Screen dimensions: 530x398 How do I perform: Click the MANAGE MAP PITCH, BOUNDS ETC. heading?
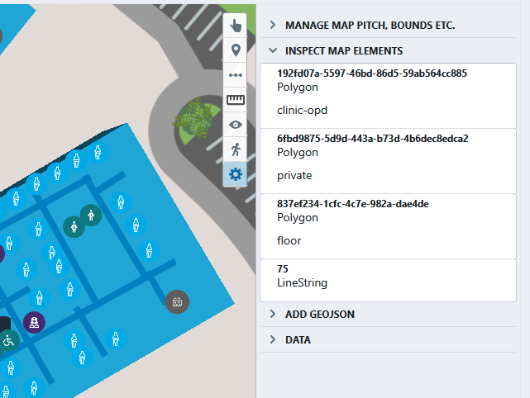(x=370, y=26)
